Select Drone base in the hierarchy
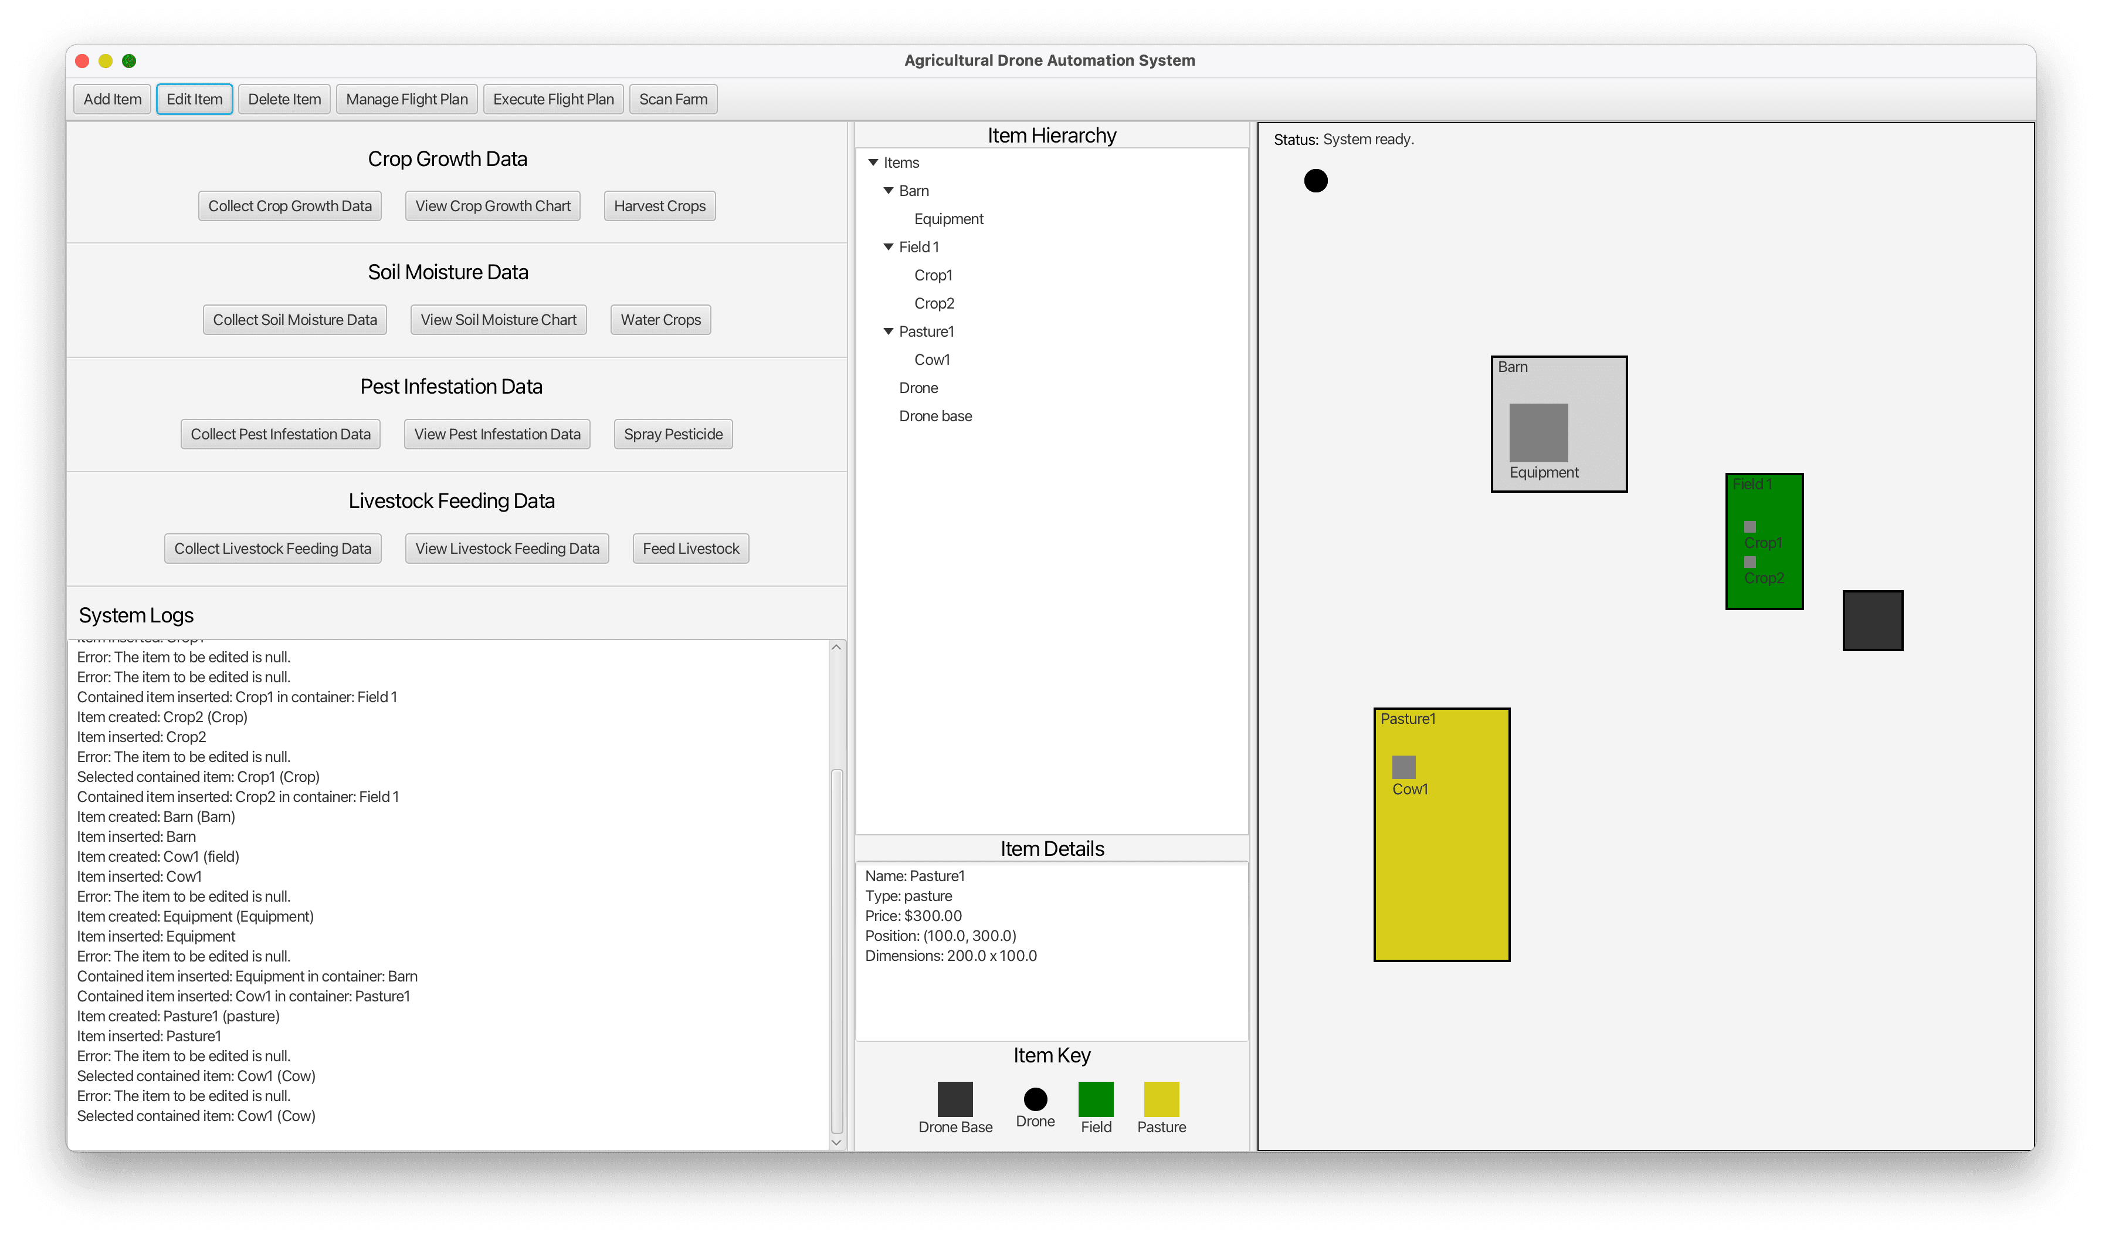 pyautogui.click(x=935, y=416)
